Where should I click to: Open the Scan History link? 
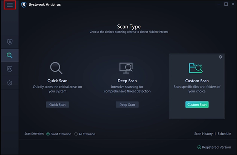pos(203,134)
